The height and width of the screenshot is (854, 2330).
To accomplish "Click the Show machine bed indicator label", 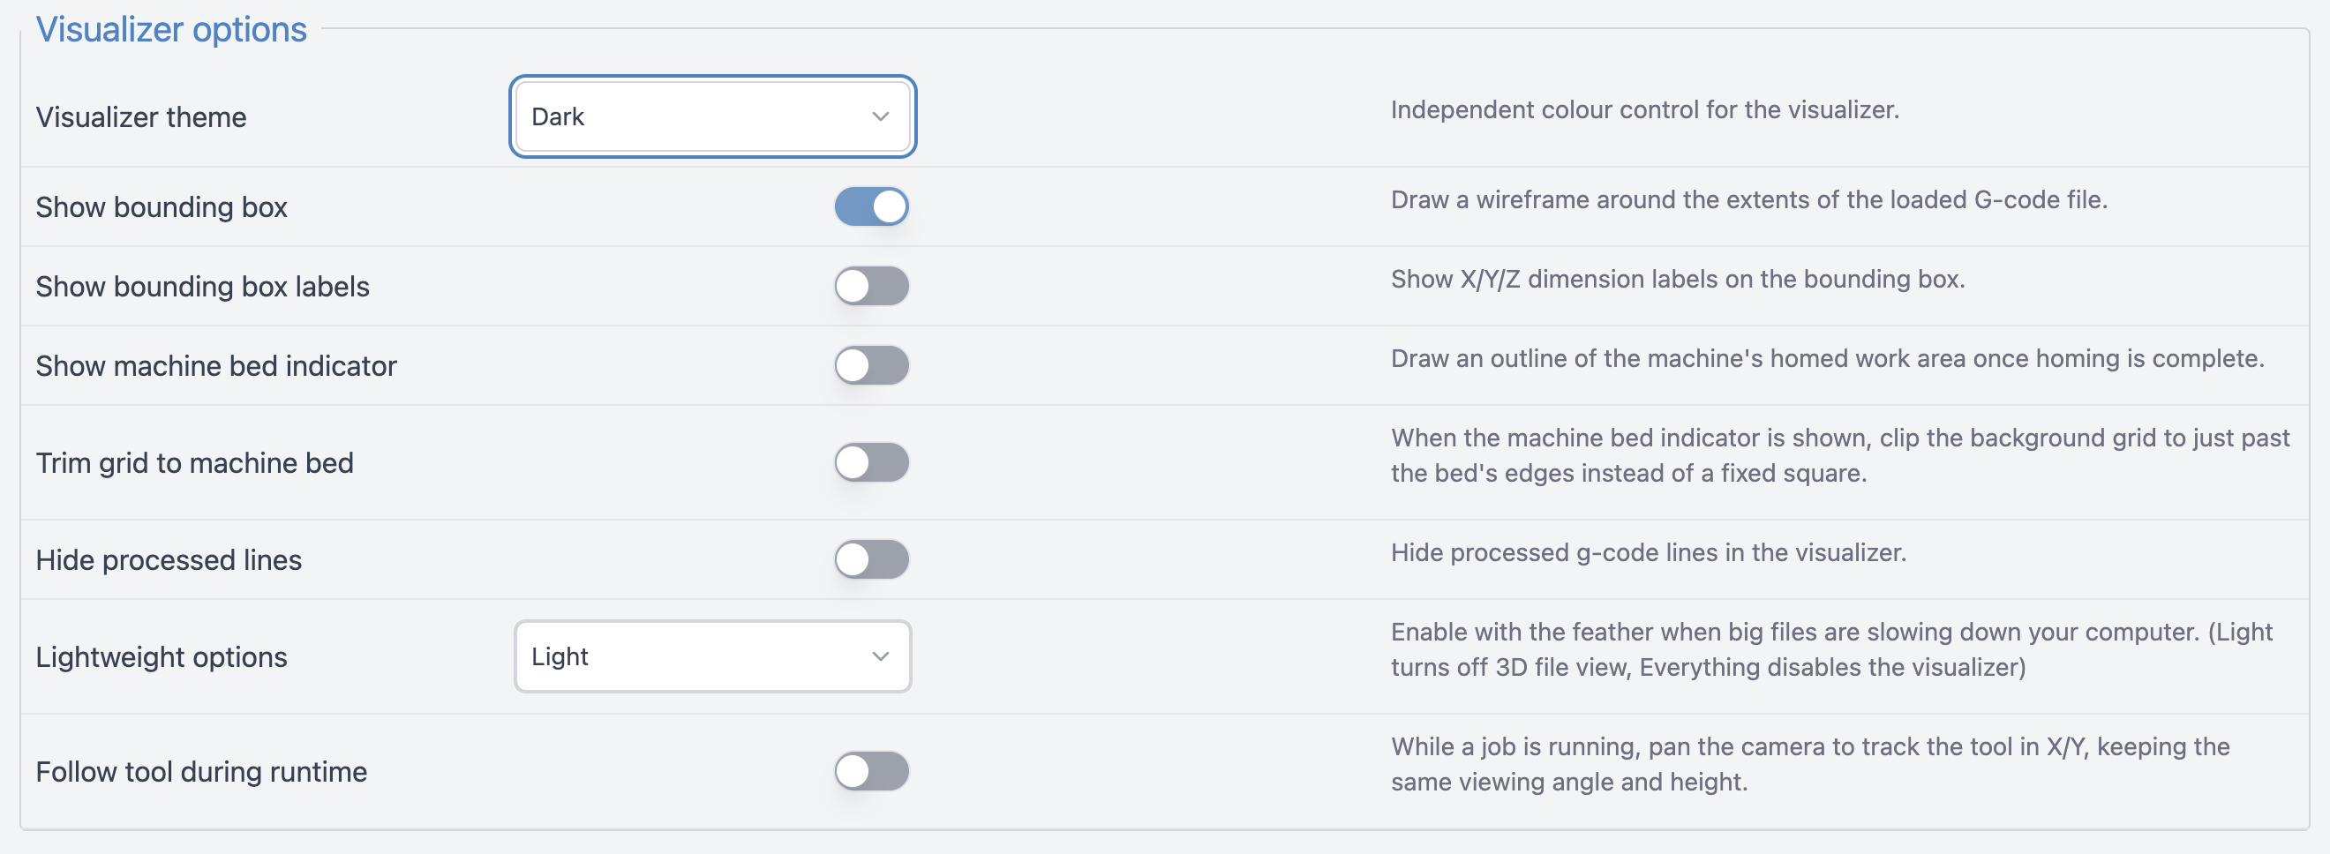I will click(x=216, y=366).
